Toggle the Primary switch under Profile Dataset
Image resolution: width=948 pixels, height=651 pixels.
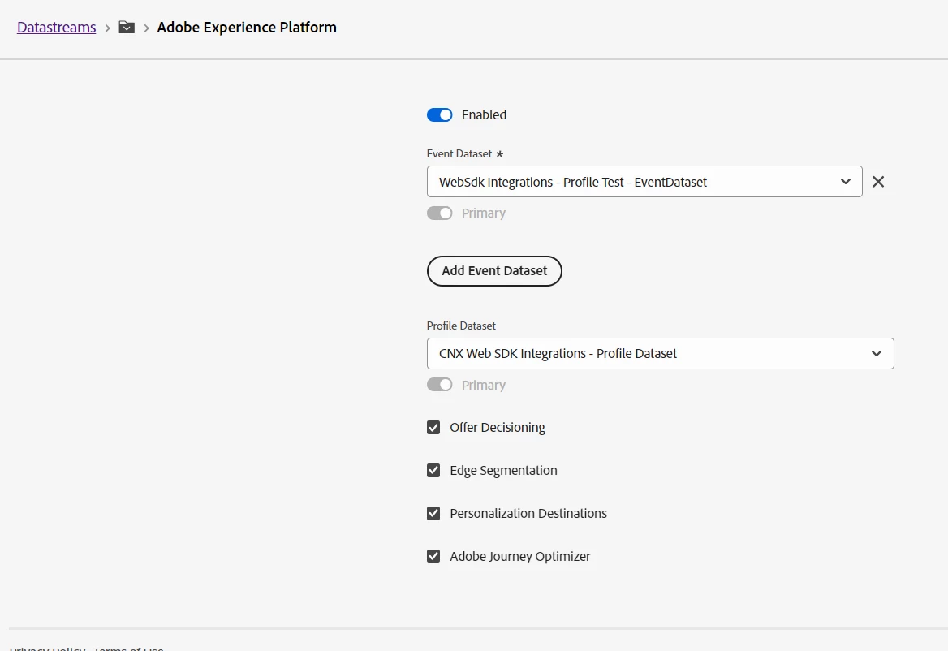pos(439,385)
